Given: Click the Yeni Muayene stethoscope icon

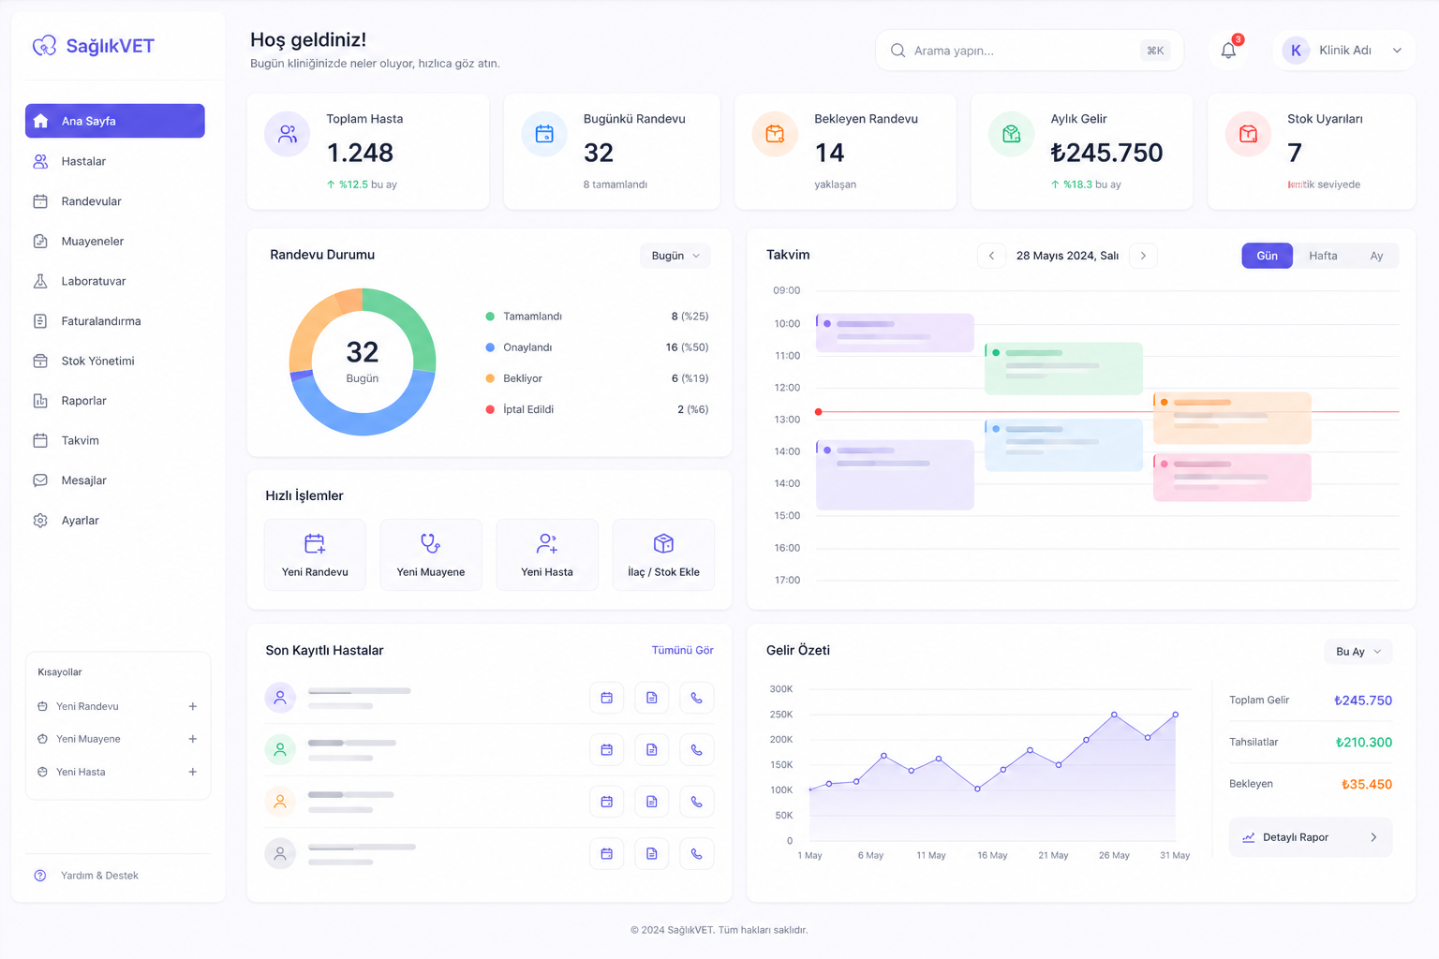Looking at the screenshot, I should click(x=430, y=543).
